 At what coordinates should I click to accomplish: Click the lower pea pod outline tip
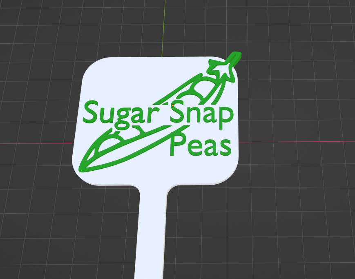click(82, 169)
